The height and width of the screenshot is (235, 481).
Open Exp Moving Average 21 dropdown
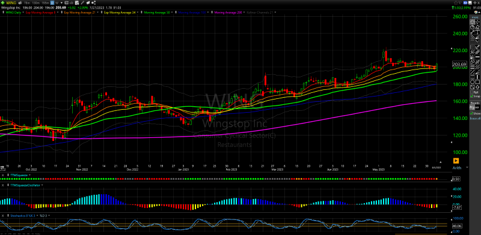(97, 13)
